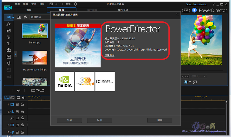Click the 登入 DirectorZone link
The height and width of the screenshot is (137, 231).
tap(196, 4)
